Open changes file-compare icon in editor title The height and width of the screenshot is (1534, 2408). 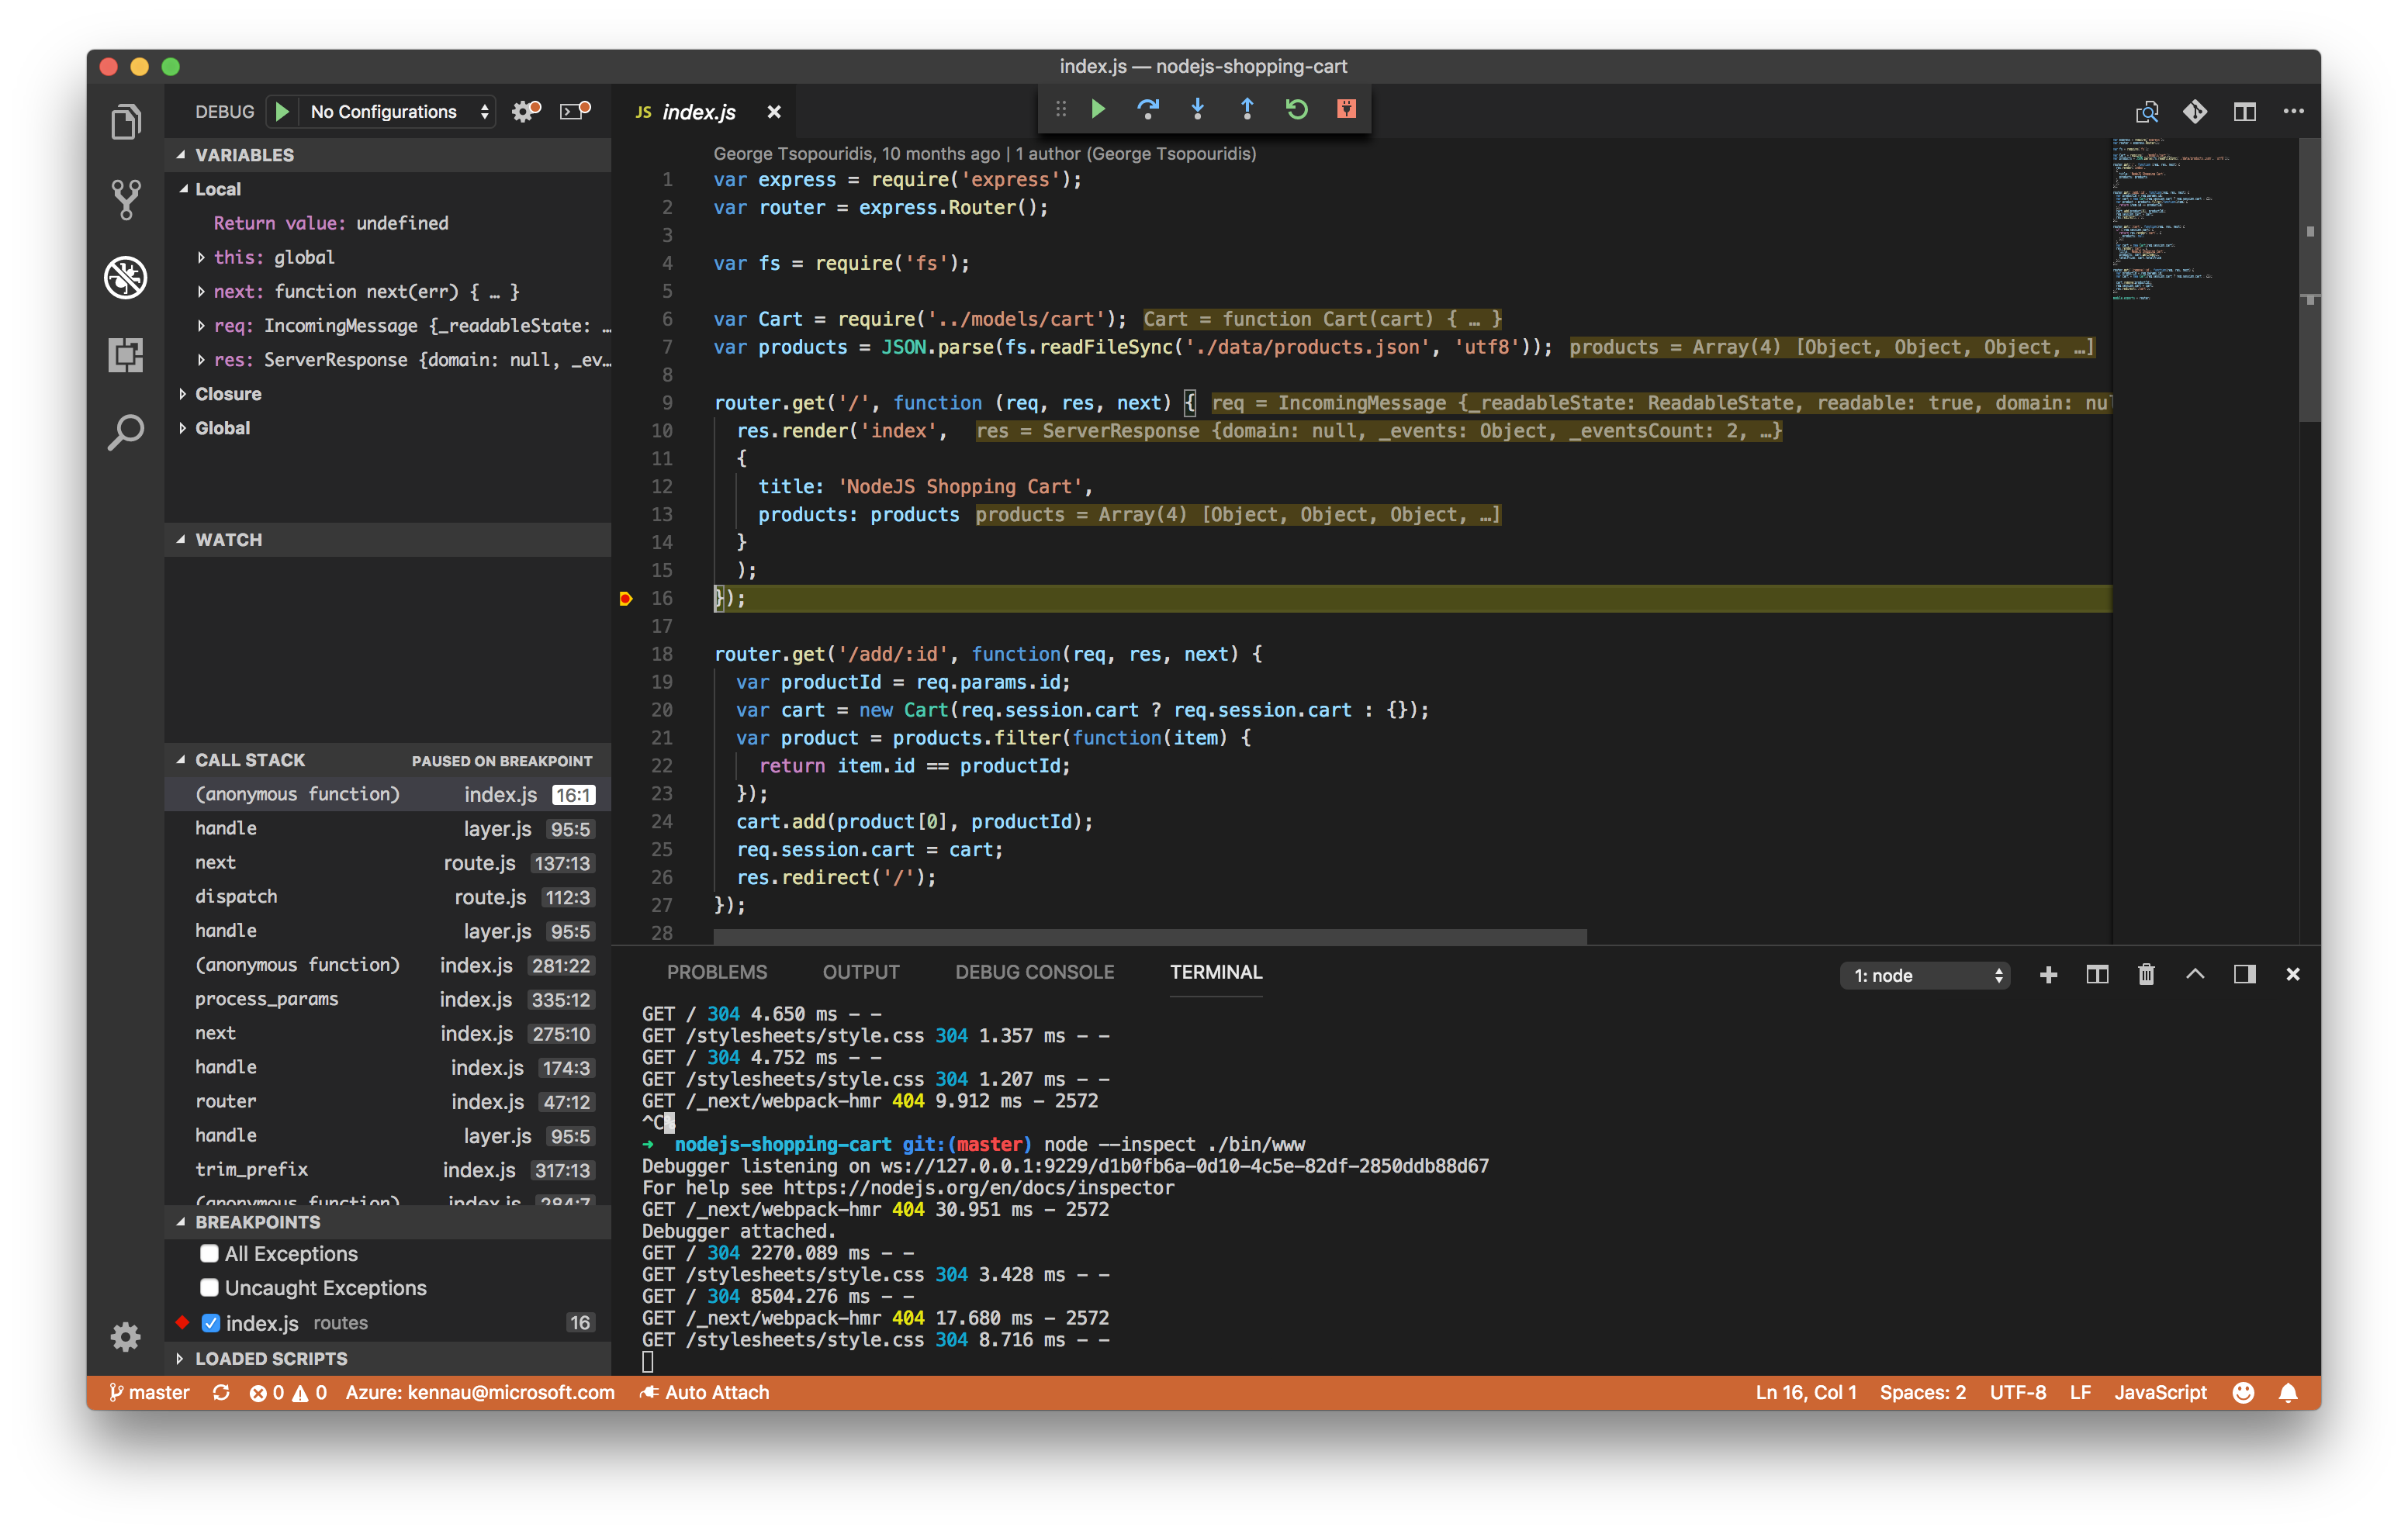coord(2146,112)
